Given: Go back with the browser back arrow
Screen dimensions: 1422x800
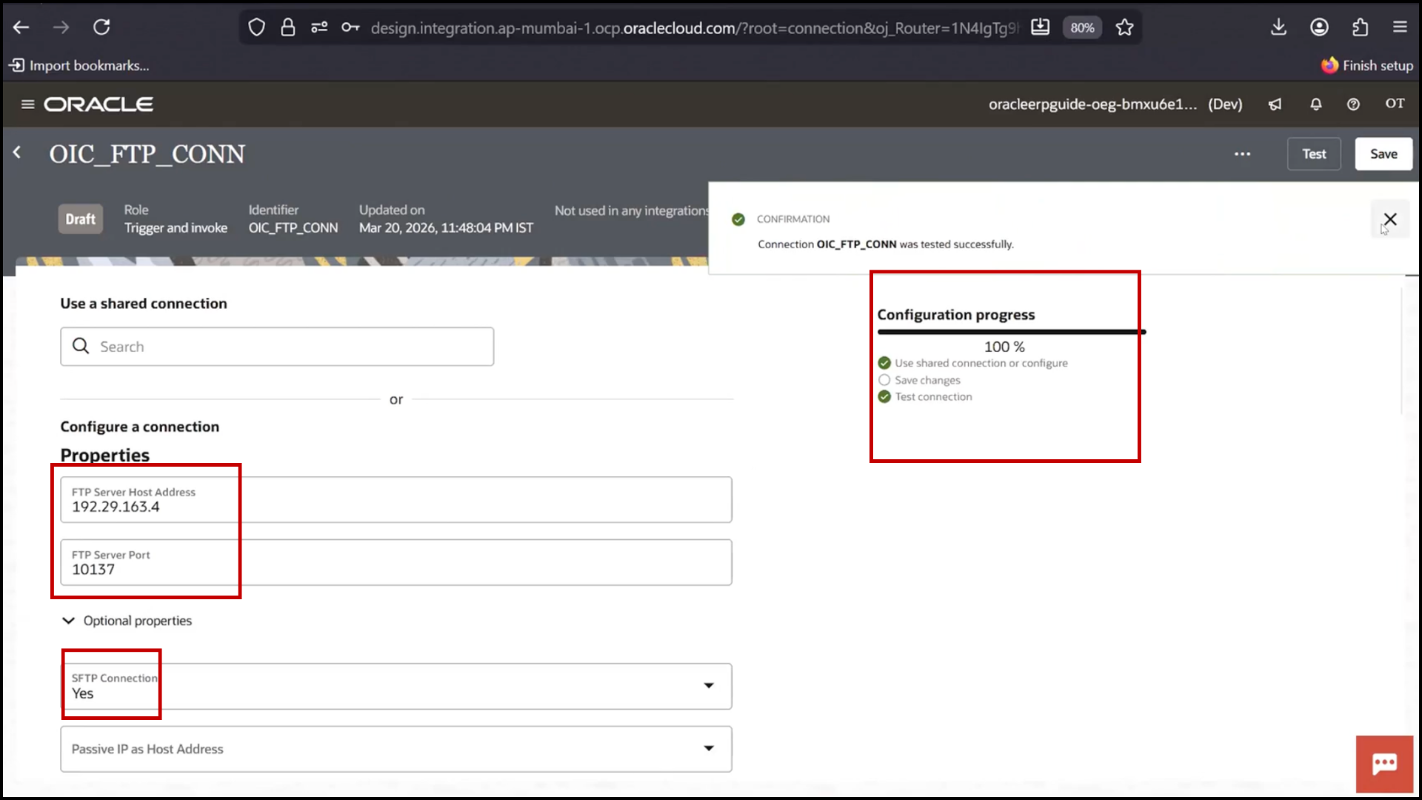Looking at the screenshot, I should (x=21, y=27).
